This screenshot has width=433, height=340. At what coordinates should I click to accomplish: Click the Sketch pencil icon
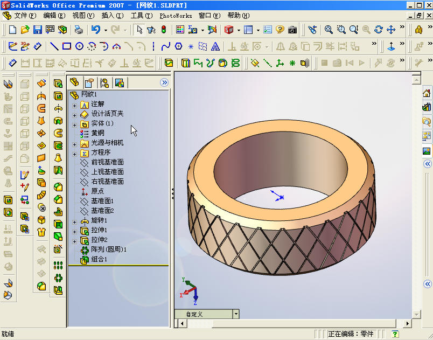click(13, 46)
